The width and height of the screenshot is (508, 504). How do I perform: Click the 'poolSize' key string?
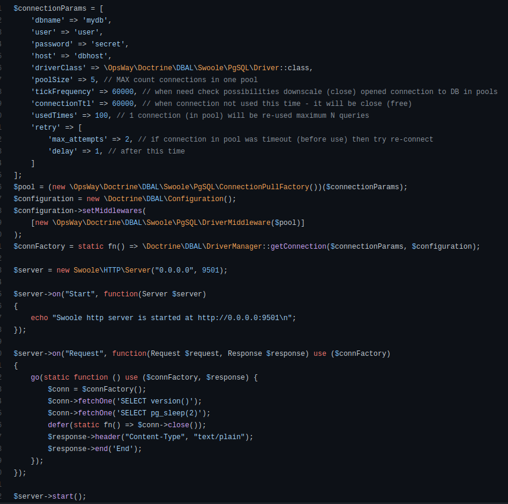[52, 80]
